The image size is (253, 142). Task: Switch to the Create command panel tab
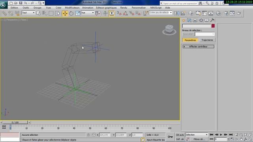point(183,20)
